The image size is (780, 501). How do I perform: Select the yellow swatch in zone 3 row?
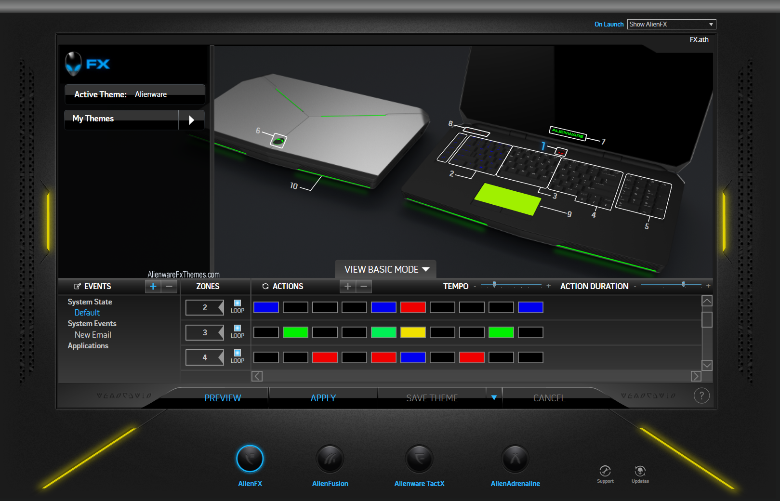(x=413, y=332)
